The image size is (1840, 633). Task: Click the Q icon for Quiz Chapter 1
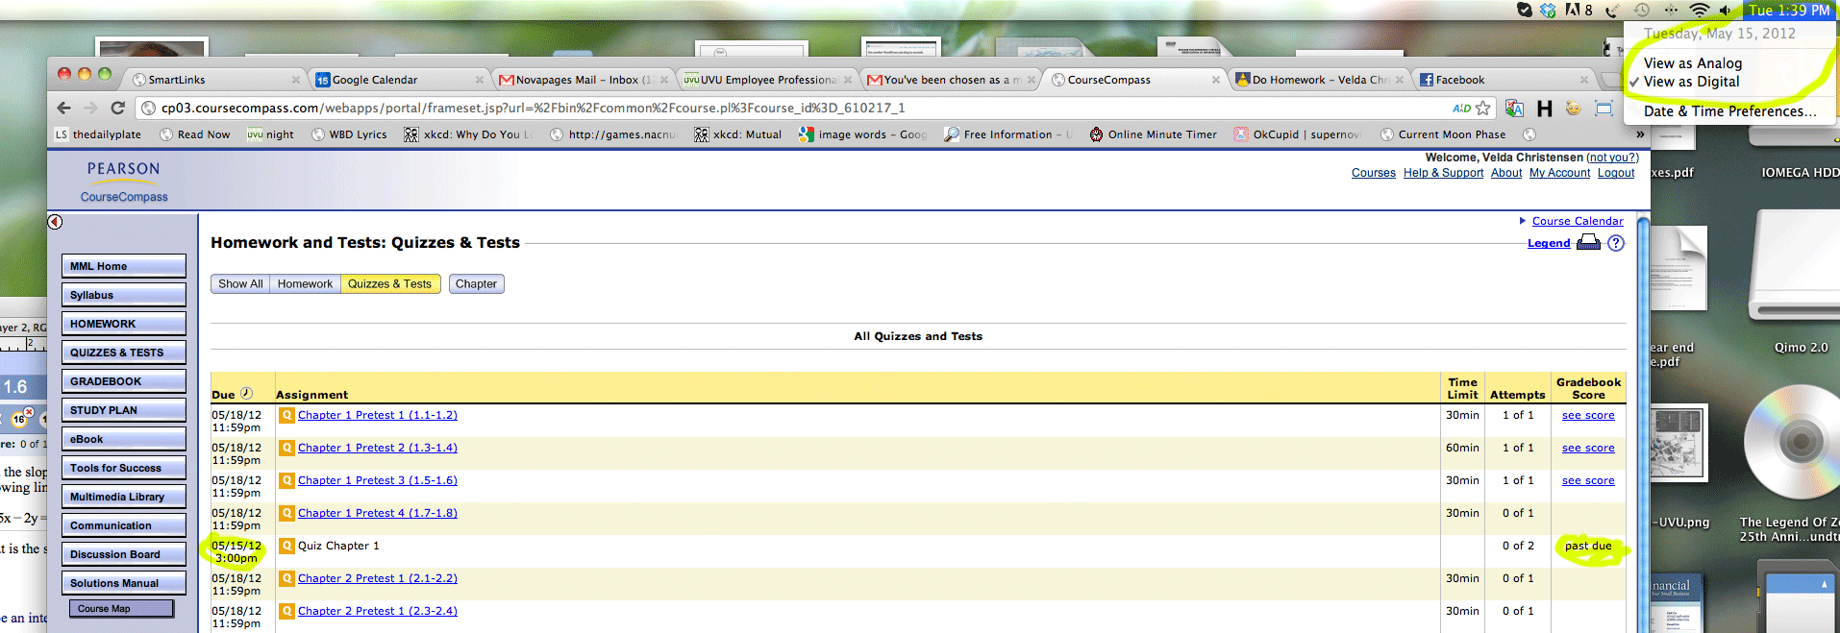coord(286,546)
